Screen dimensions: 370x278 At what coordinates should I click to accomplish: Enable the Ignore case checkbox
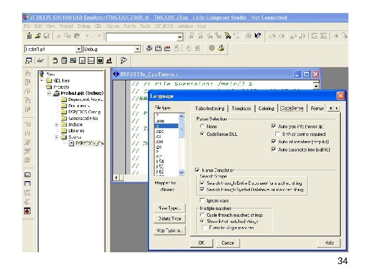tap(202, 200)
